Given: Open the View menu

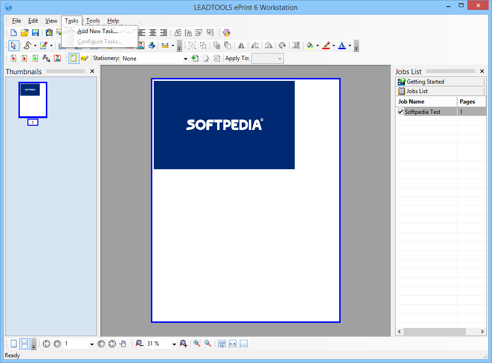Looking at the screenshot, I should [x=51, y=21].
